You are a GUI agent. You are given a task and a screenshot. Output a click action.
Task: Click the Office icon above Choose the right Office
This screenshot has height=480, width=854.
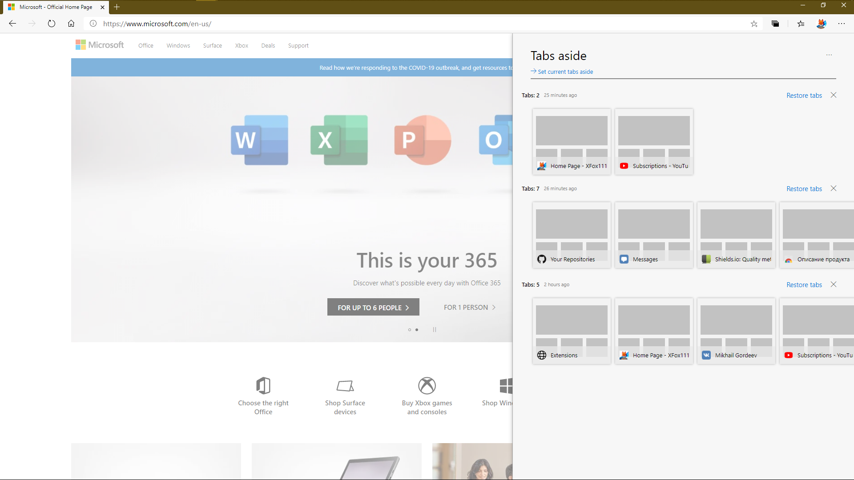[x=263, y=385]
